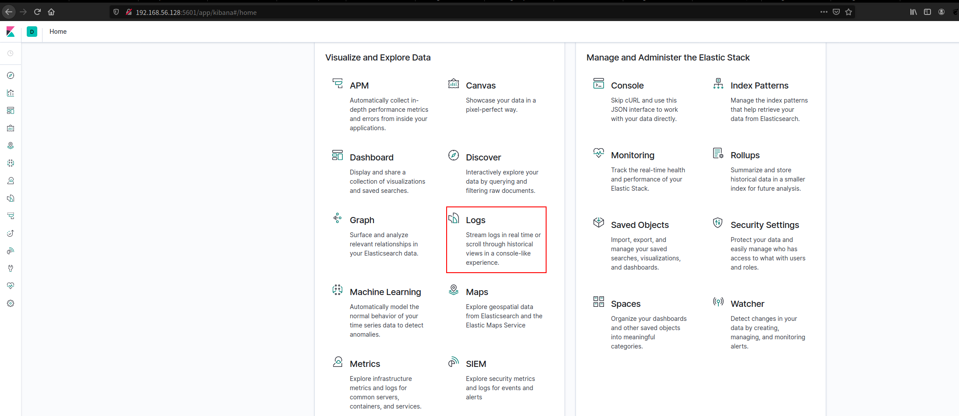Open Dev Tools wrench icon in sidebar

click(11, 268)
